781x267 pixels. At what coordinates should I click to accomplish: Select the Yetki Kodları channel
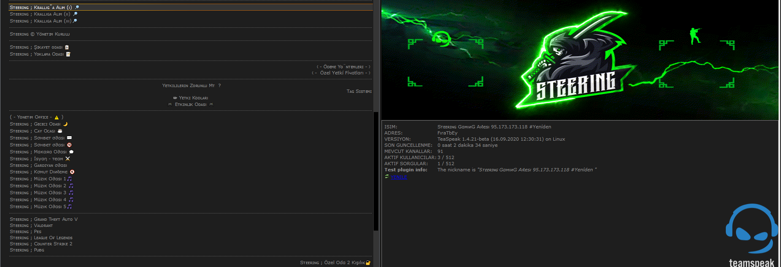191,98
